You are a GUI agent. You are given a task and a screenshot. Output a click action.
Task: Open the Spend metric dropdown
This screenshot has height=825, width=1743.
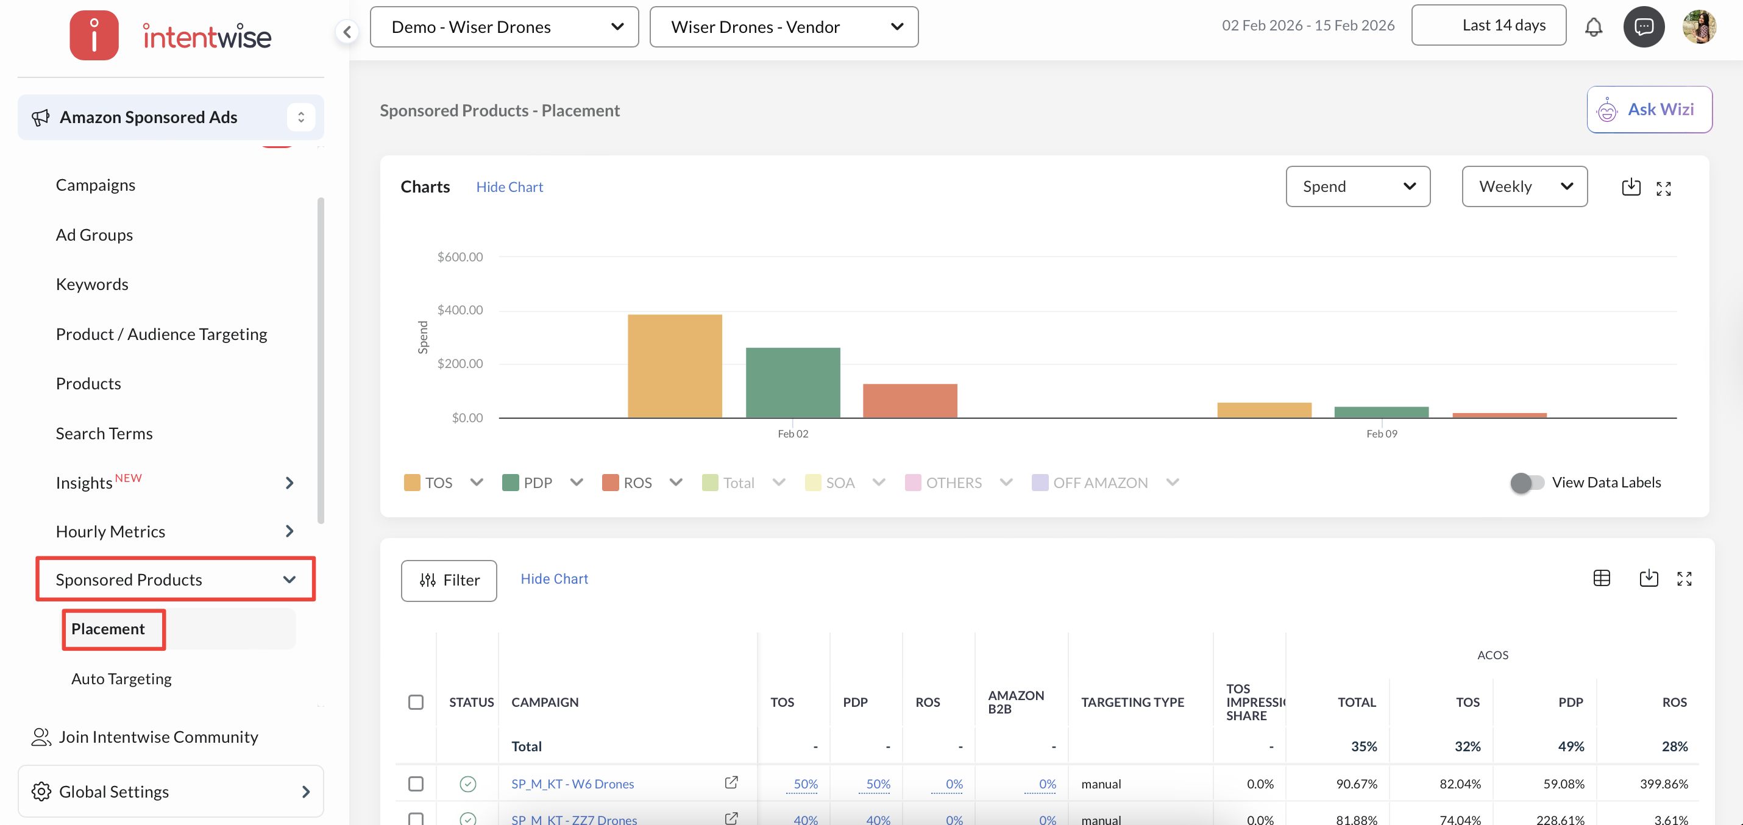coord(1357,186)
